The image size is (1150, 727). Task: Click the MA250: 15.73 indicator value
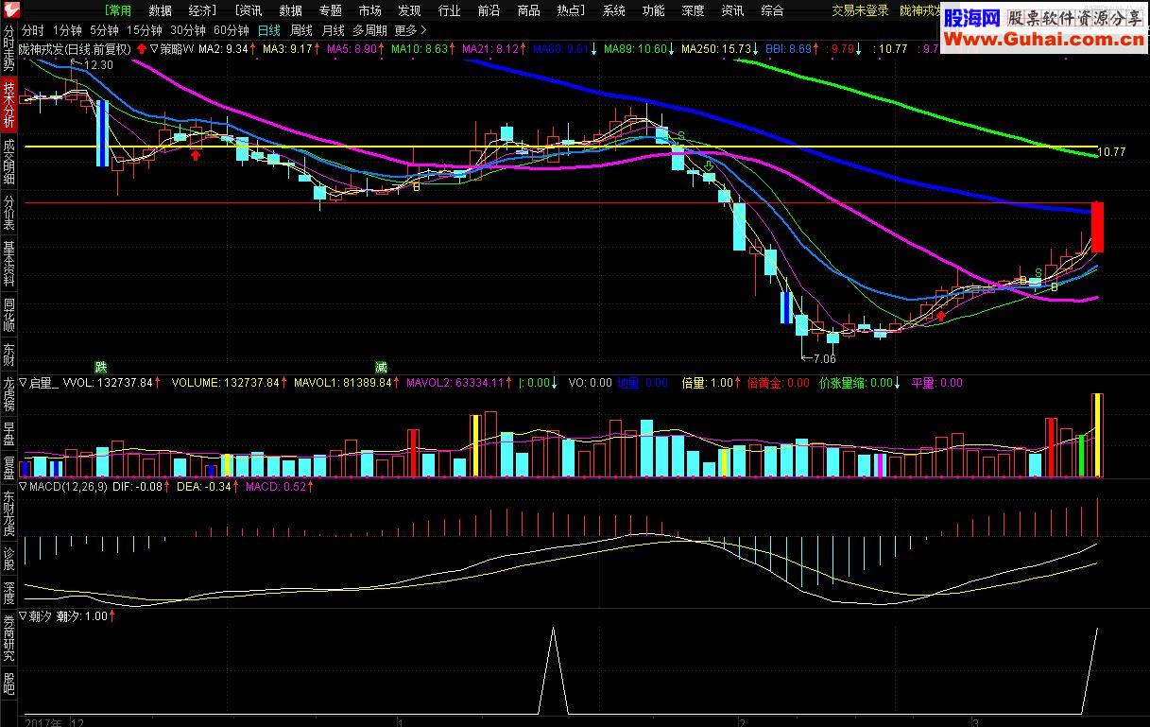pos(717,48)
